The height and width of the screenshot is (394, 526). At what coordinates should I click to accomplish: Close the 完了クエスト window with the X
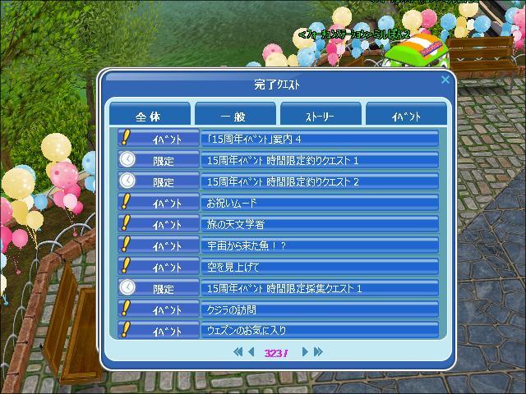tap(445, 80)
